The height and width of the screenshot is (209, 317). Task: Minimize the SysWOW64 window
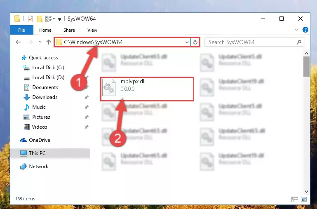pos(263,19)
